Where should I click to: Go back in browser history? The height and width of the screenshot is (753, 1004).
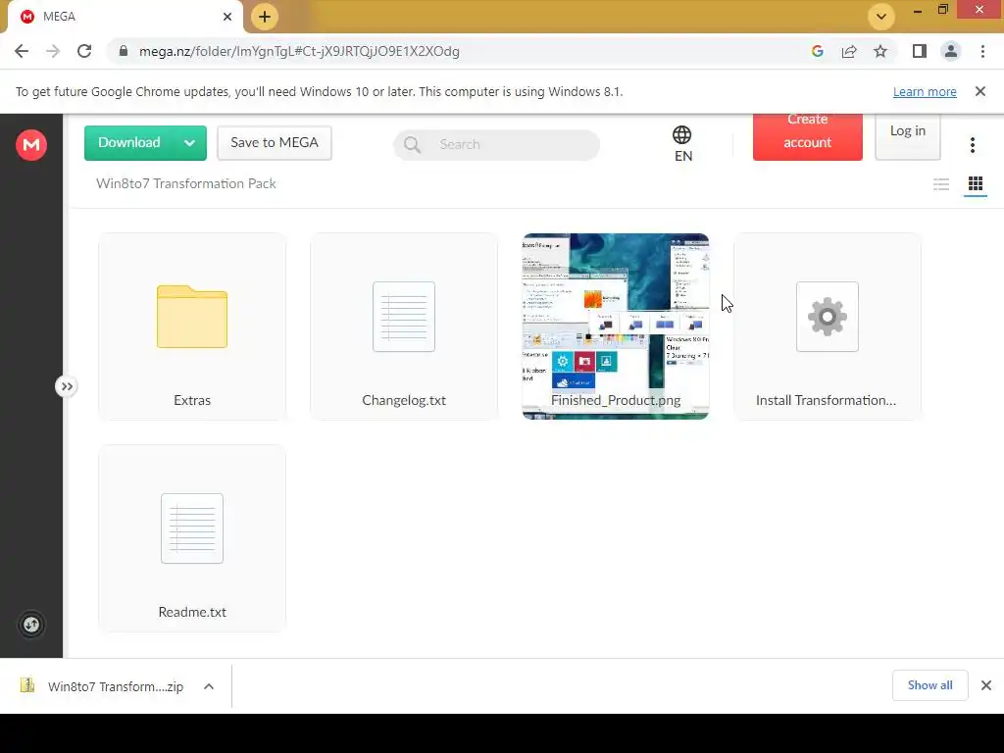coord(22,51)
